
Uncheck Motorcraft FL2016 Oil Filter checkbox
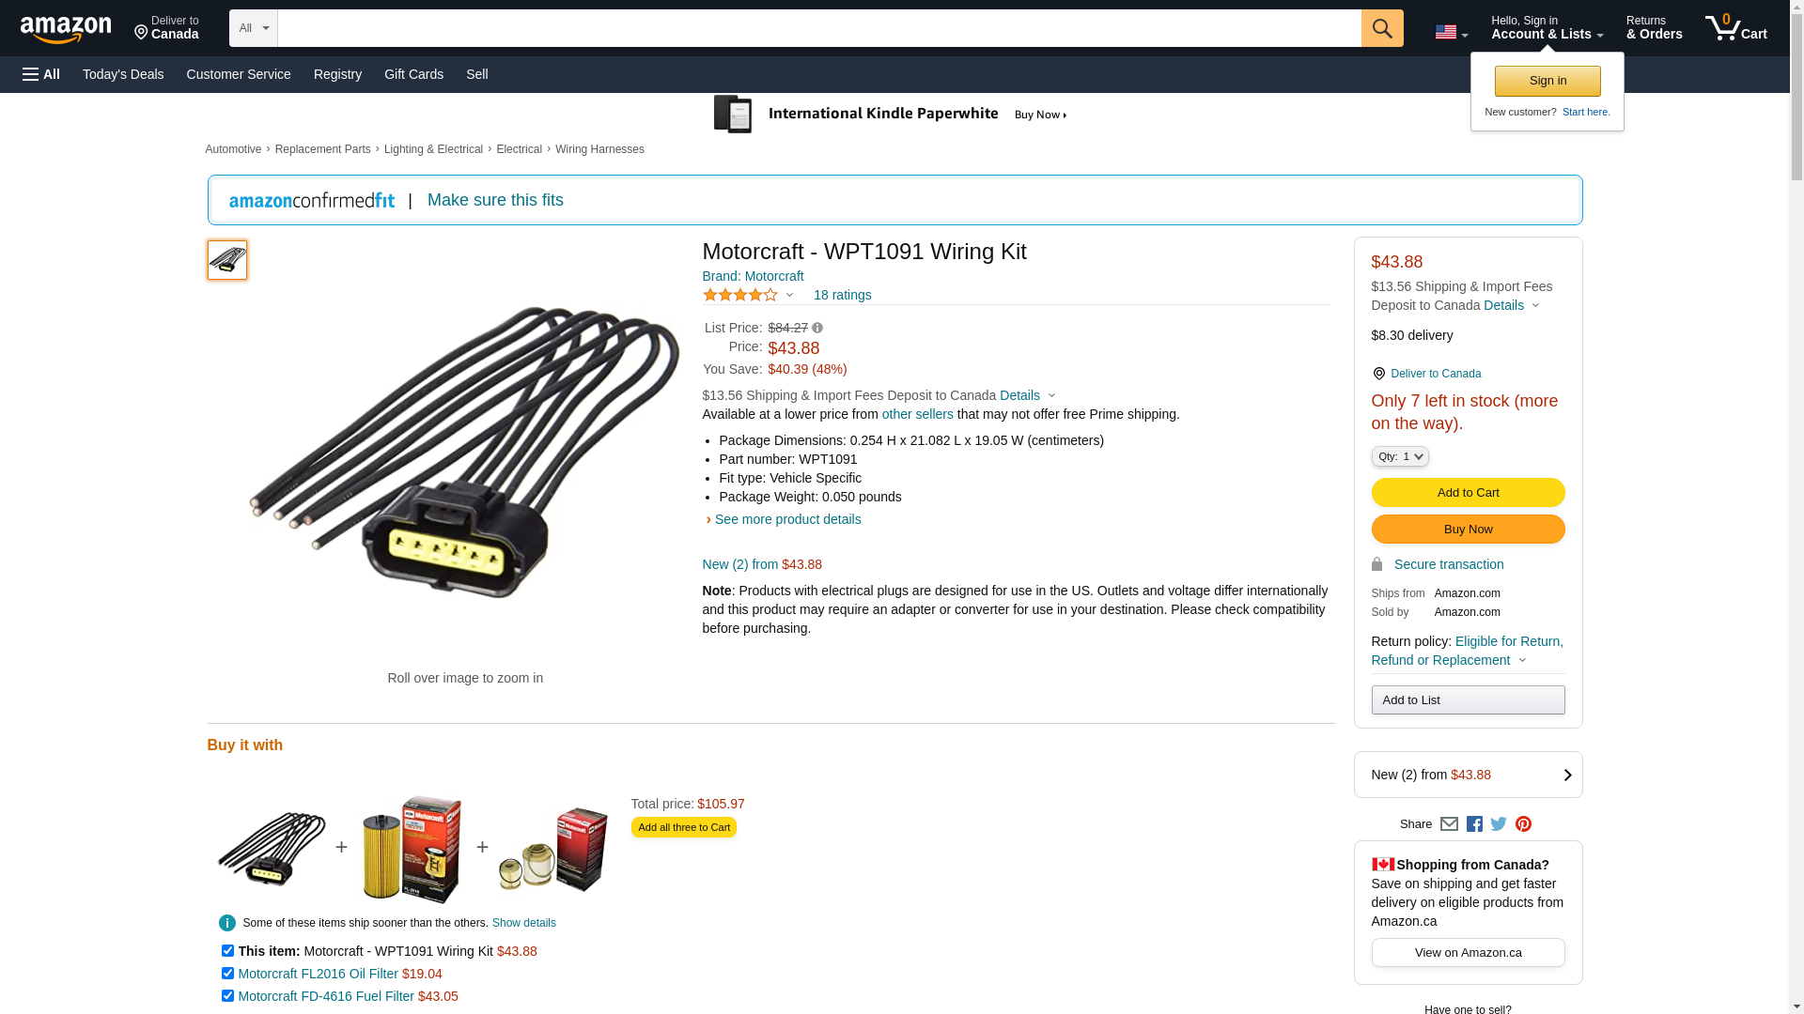227,974
